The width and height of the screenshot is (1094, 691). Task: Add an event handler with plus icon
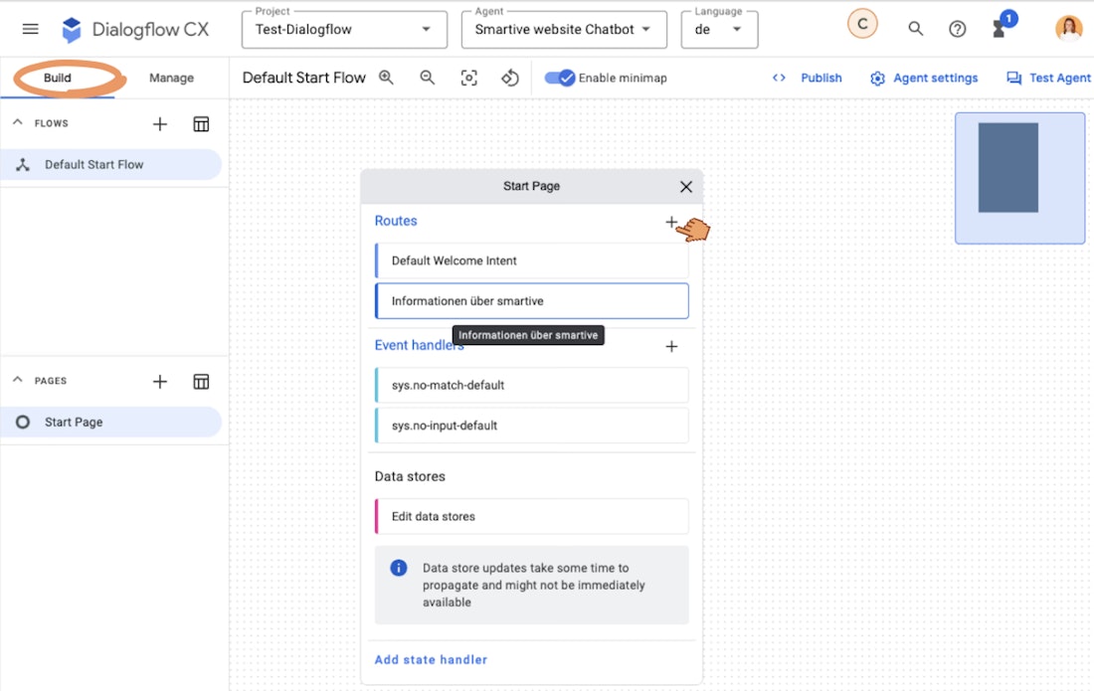[x=671, y=347]
